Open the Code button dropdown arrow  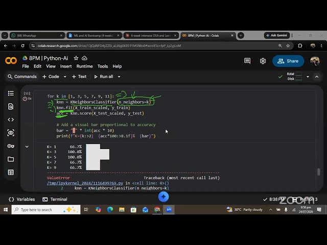65,77
